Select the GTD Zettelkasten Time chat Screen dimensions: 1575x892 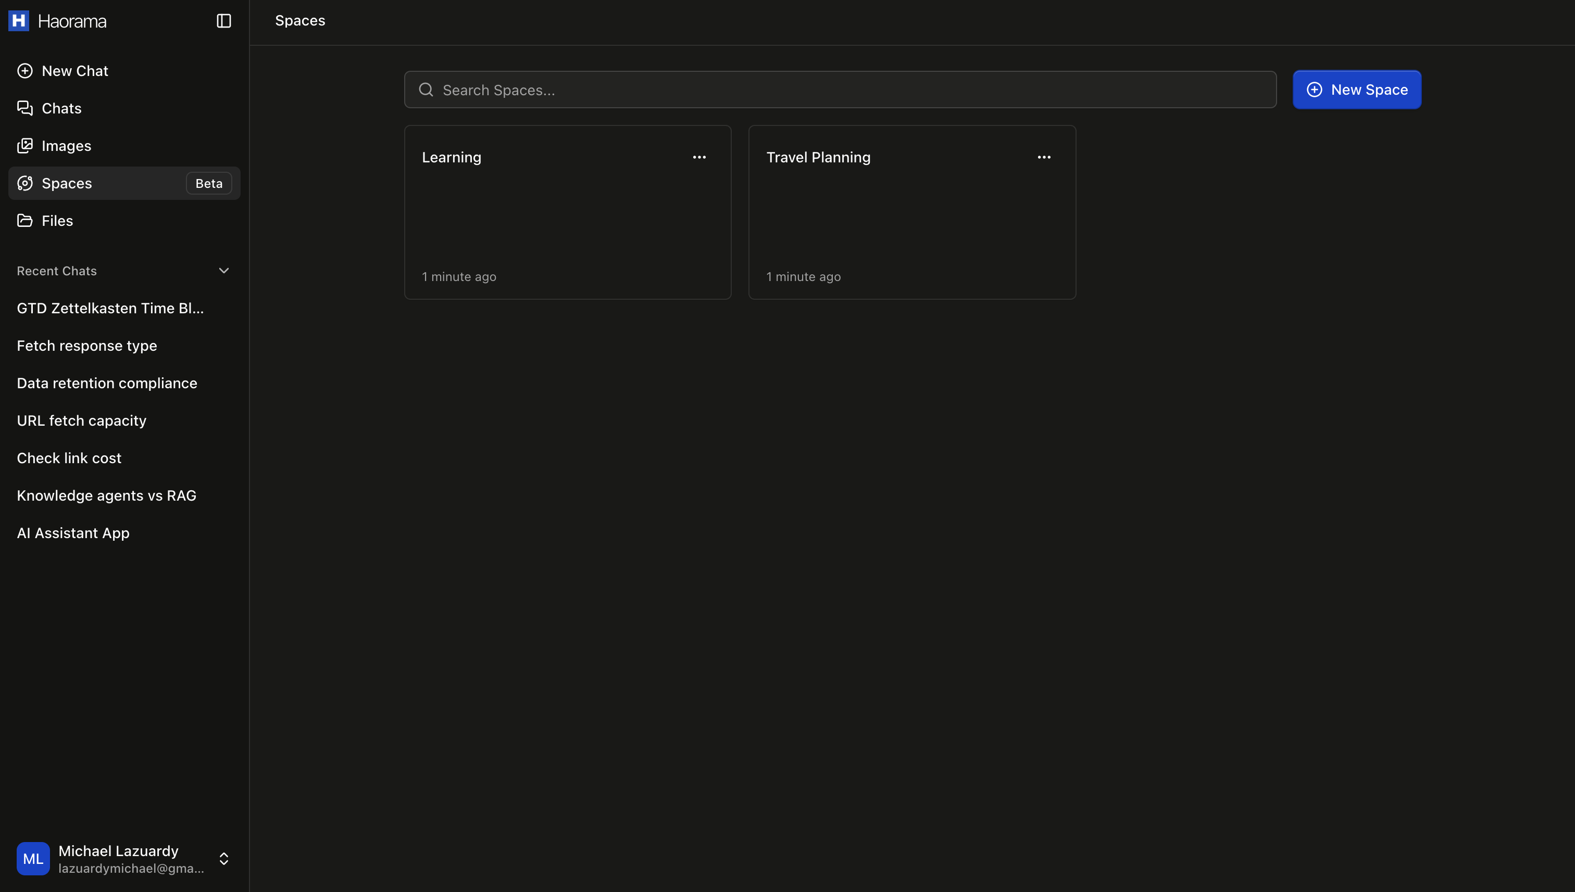[x=110, y=308]
